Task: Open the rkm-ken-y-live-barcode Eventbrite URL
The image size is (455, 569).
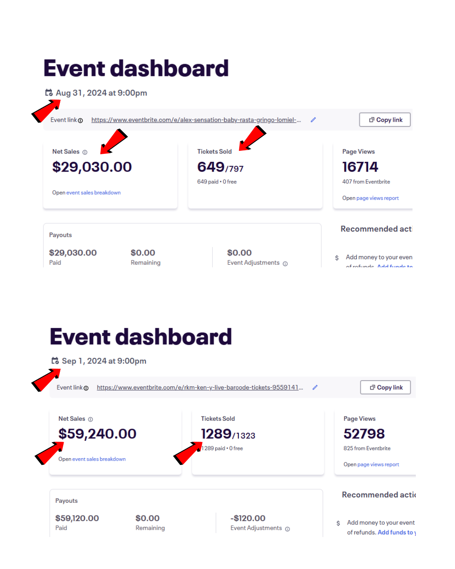Action: coord(200,388)
